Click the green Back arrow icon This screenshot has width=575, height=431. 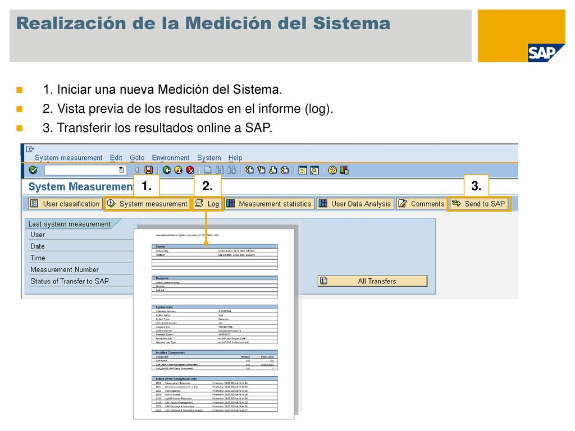[x=167, y=170]
